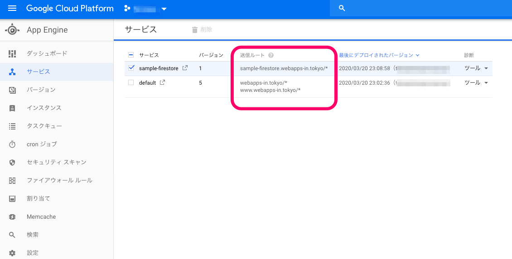Click the trash can icon beside 削除
Viewport: 512px width, 259px height.
tap(195, 30)
